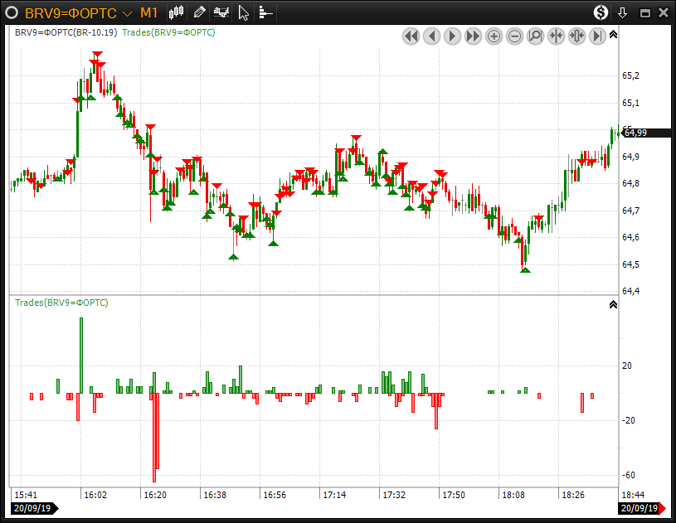This screenshot has height=523, width=676.
Task: Click the Trades(BRV9=ФОРТС) label on price chart
Action: (168, 32)
